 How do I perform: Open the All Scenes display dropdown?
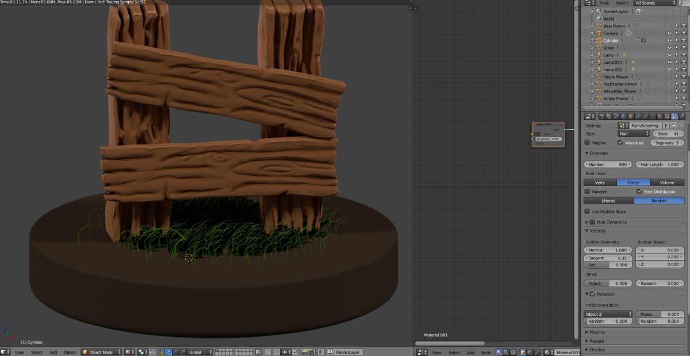tap(655, 3)
